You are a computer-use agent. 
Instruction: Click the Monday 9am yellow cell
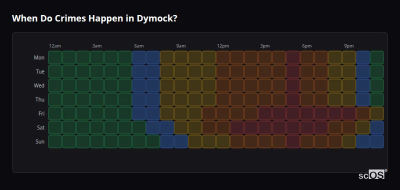(181, 57)
